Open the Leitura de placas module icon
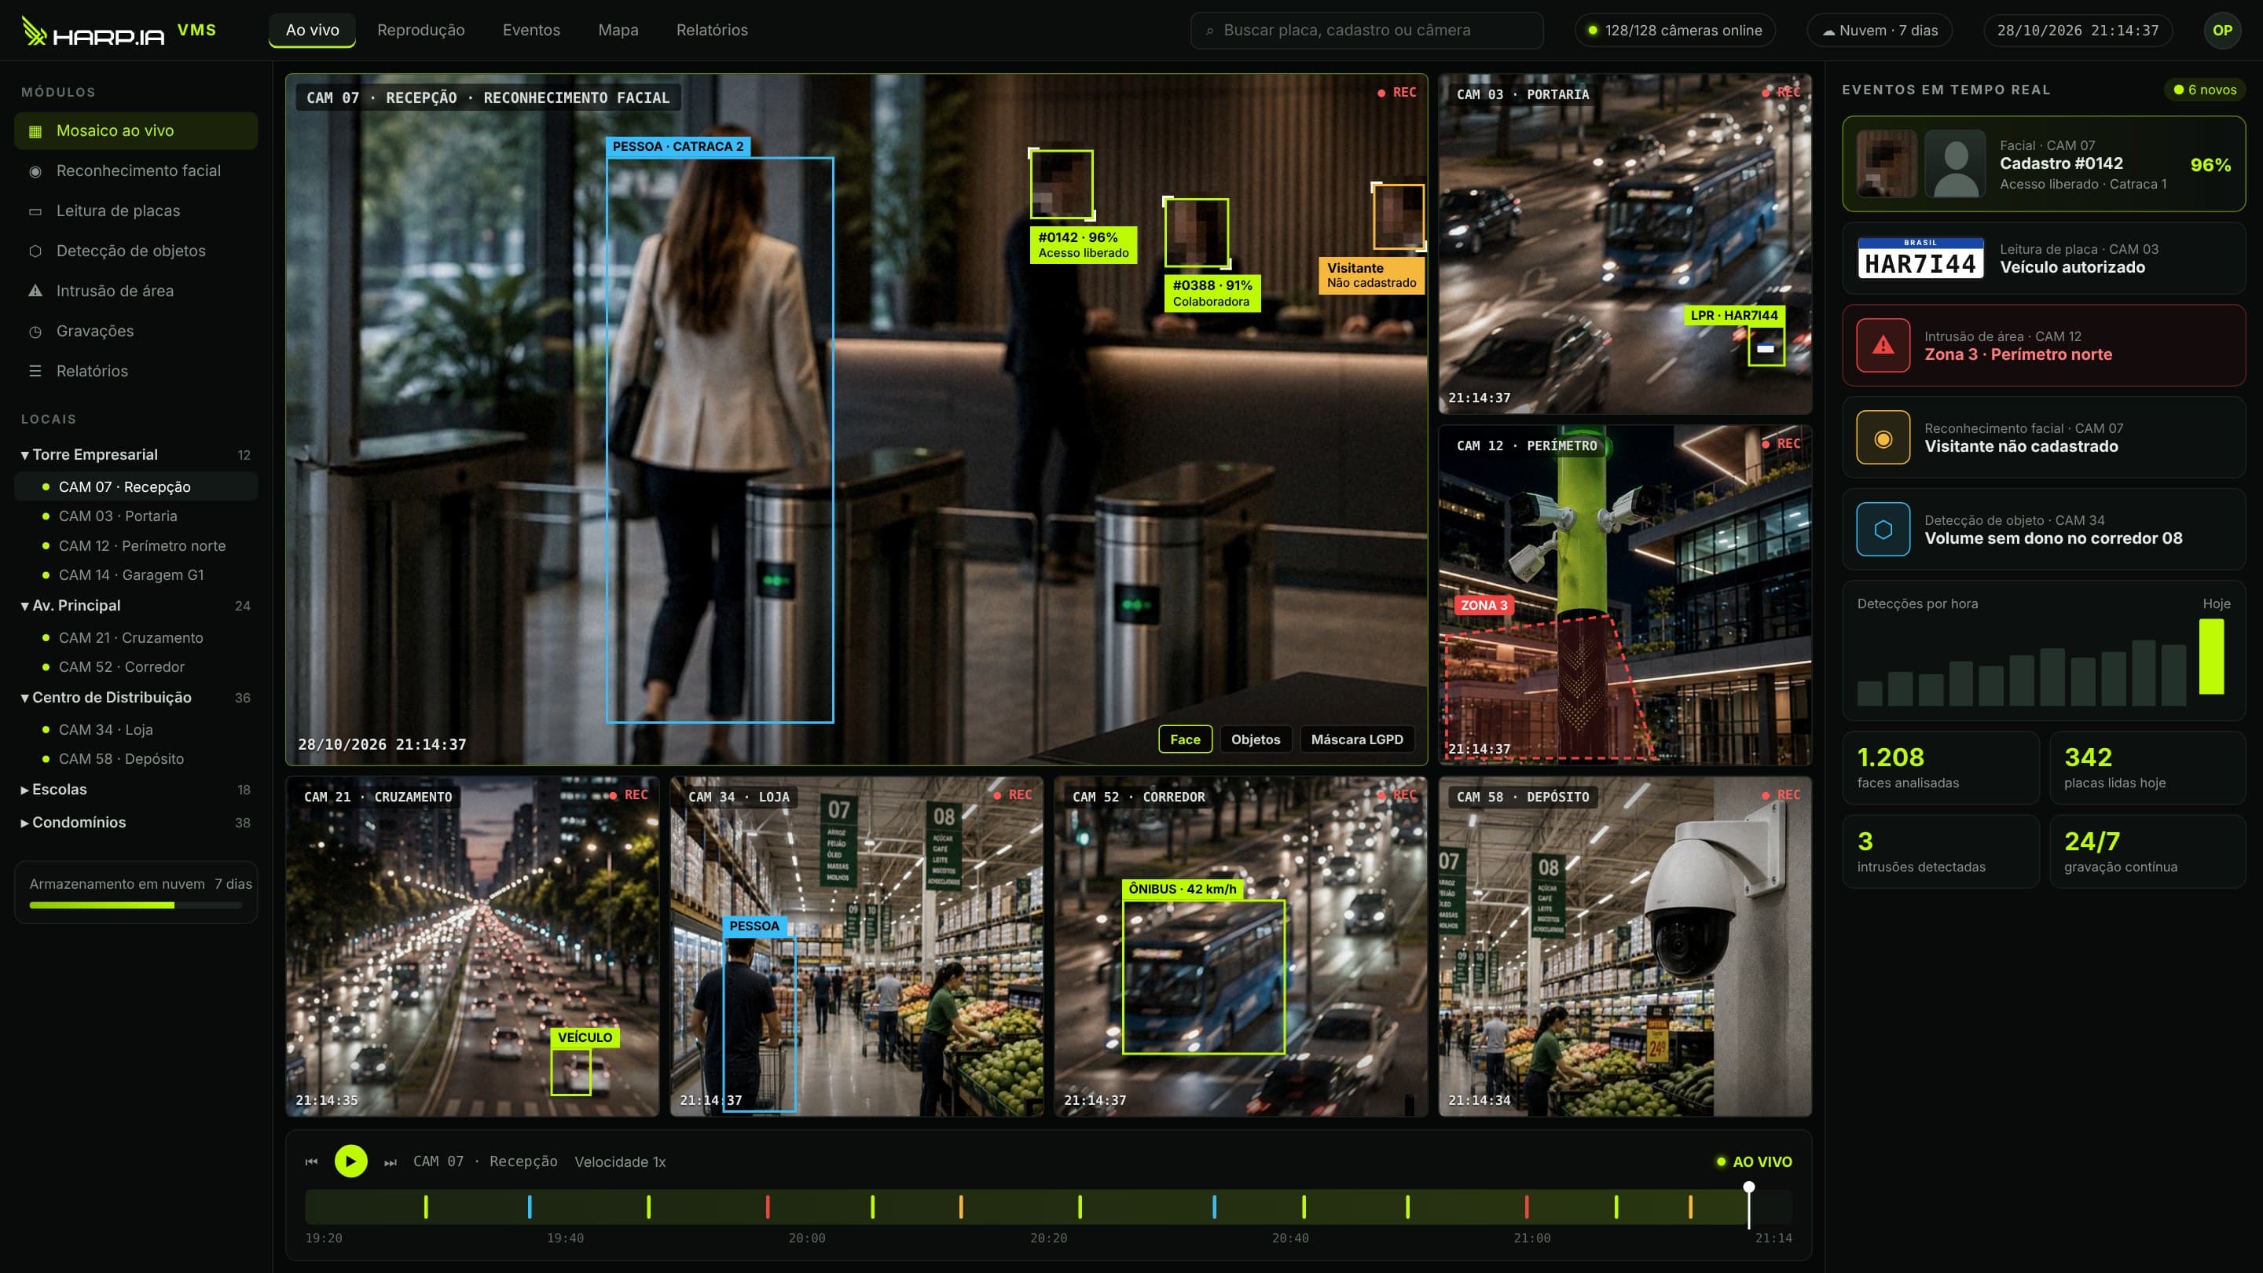The image size is (2263, 1273). tap(35, 211)
